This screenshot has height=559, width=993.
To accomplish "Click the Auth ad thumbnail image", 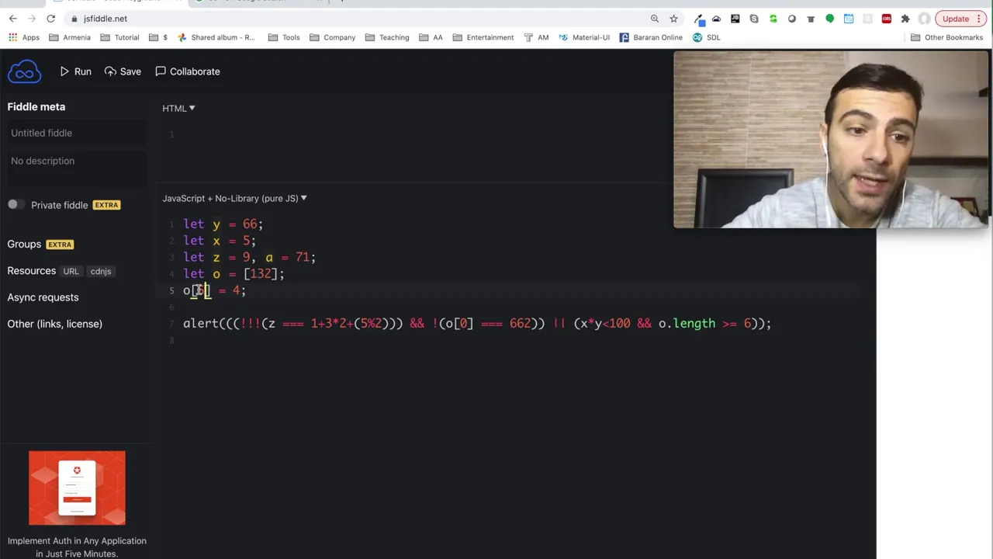I will click(x=77, y=488).
